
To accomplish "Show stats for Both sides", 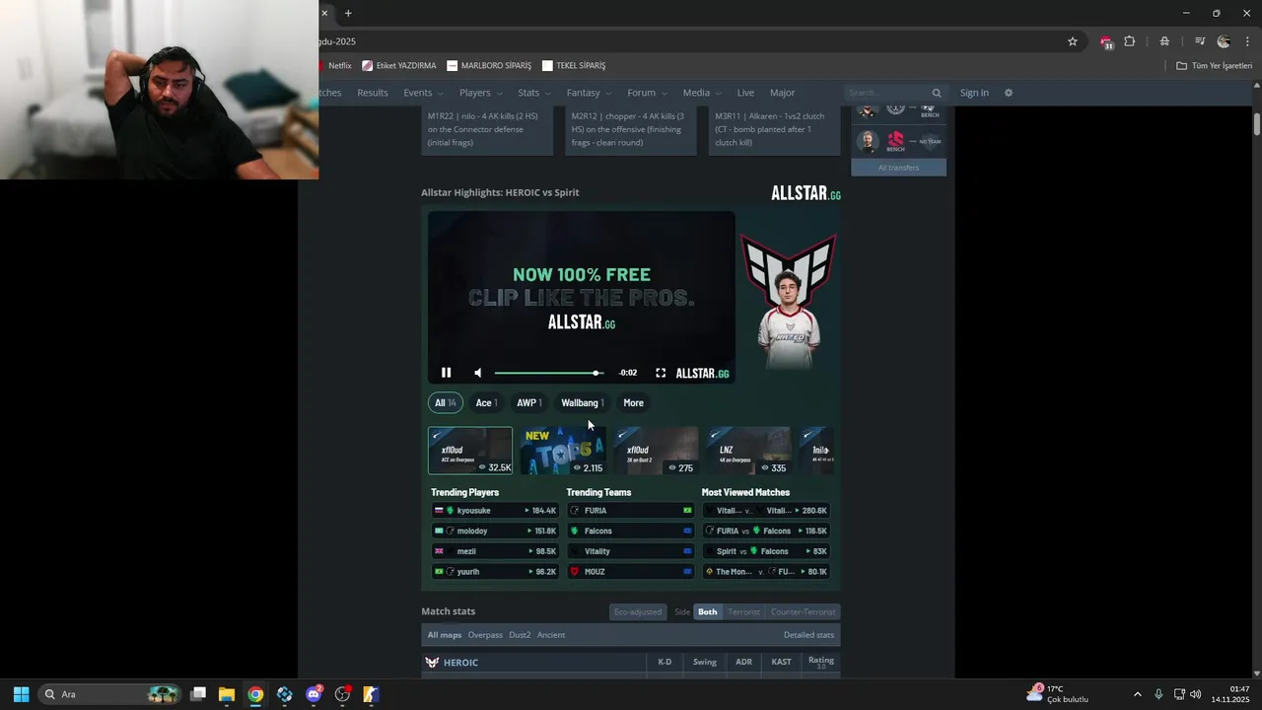I will coord(708,611).
